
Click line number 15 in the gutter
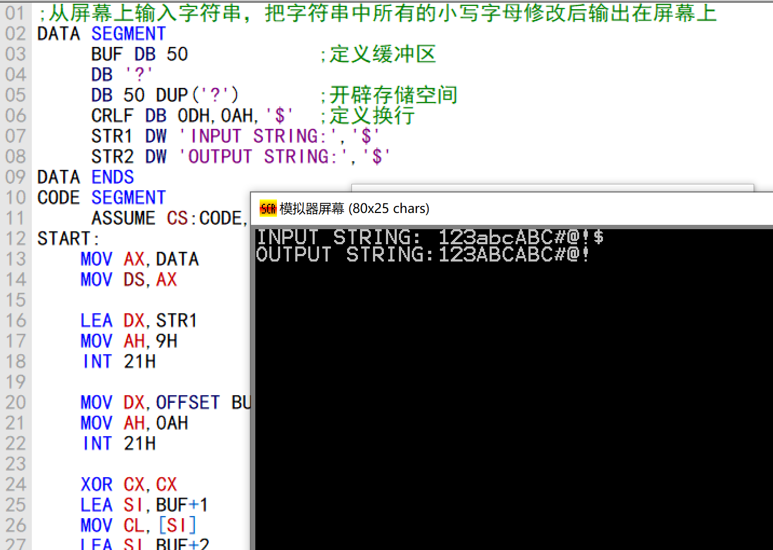coord(16,300)
